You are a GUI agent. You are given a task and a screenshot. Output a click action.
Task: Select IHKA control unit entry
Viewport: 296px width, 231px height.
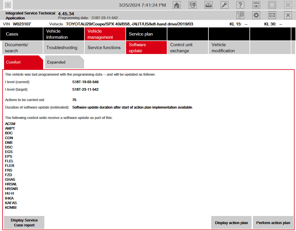pos(9,198)
